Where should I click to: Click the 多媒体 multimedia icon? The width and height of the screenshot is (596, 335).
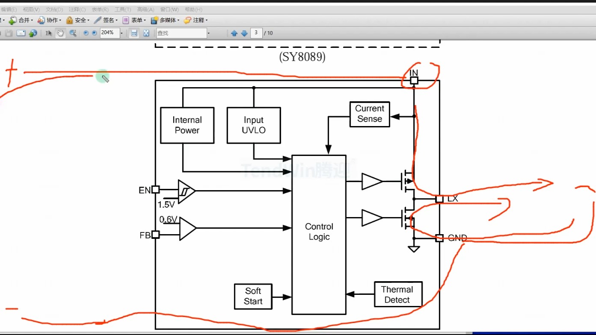154,20
